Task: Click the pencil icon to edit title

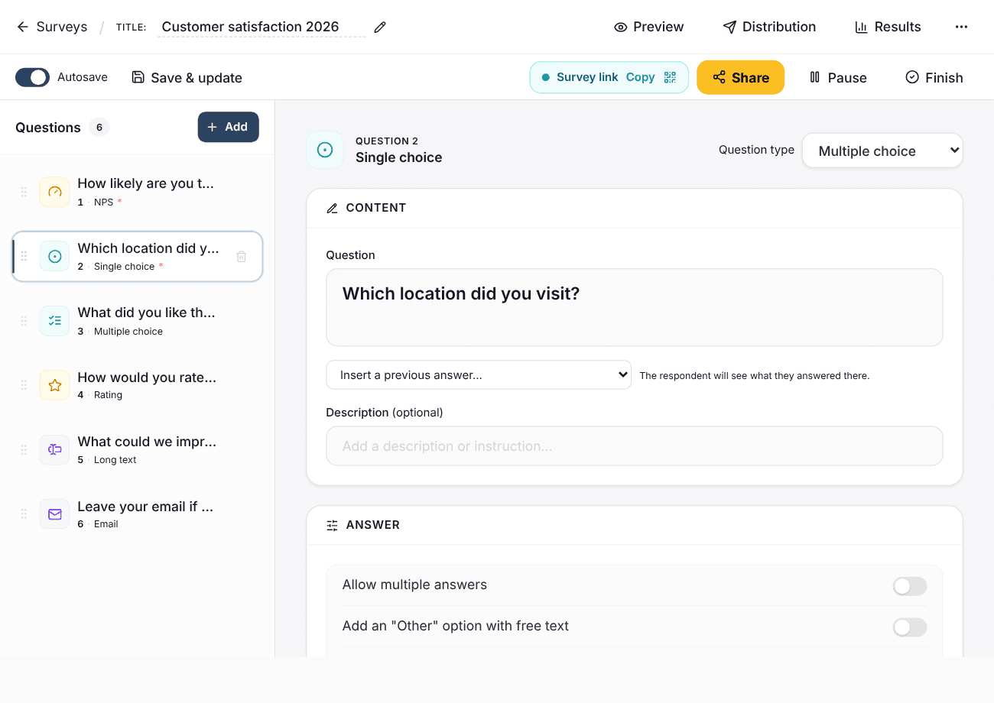Action: point(380,28)
